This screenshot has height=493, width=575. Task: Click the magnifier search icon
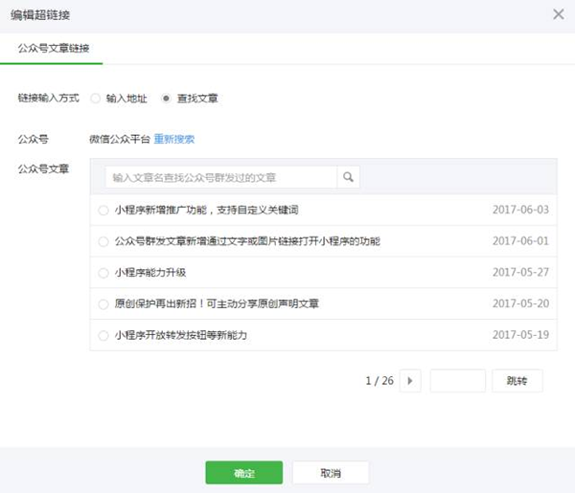(x=349, y=177)
